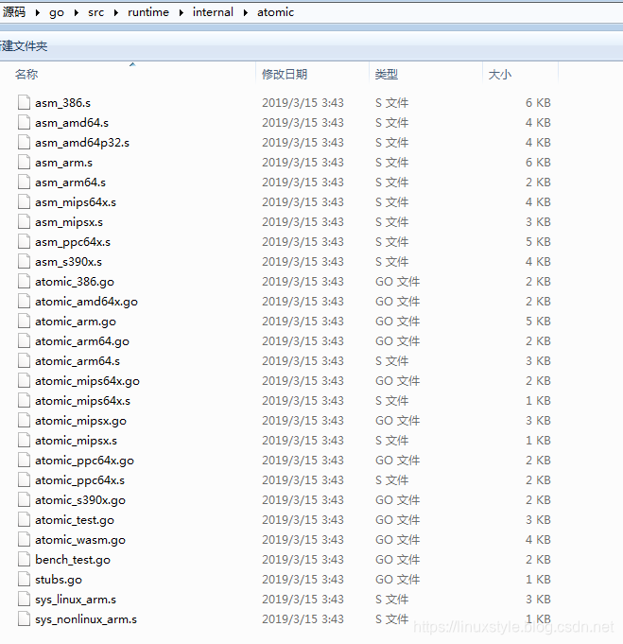Click the asm_arm64.s file icon
This screenshot has width=623, height=644.
pos(25,182)
